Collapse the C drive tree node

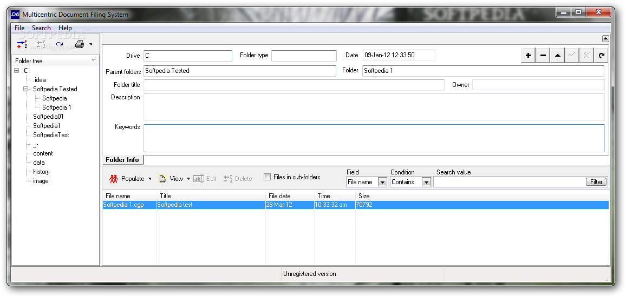pyautogui.click(x=17, y=70)
